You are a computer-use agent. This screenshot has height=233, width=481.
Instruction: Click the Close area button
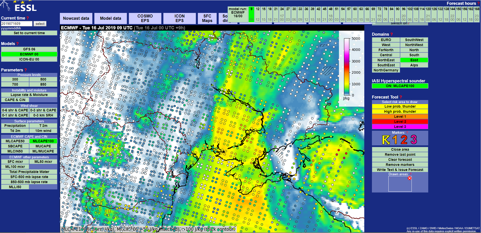(x=400, y=149)
